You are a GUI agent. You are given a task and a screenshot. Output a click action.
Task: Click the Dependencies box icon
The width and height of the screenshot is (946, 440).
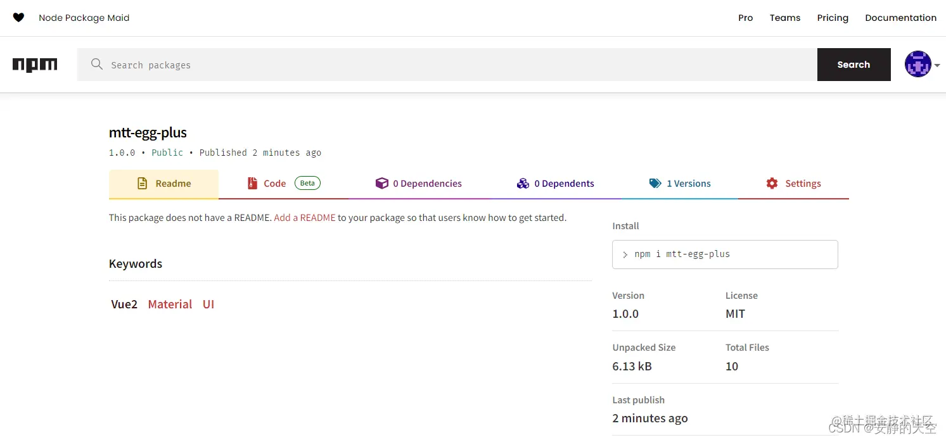(381, 184)
